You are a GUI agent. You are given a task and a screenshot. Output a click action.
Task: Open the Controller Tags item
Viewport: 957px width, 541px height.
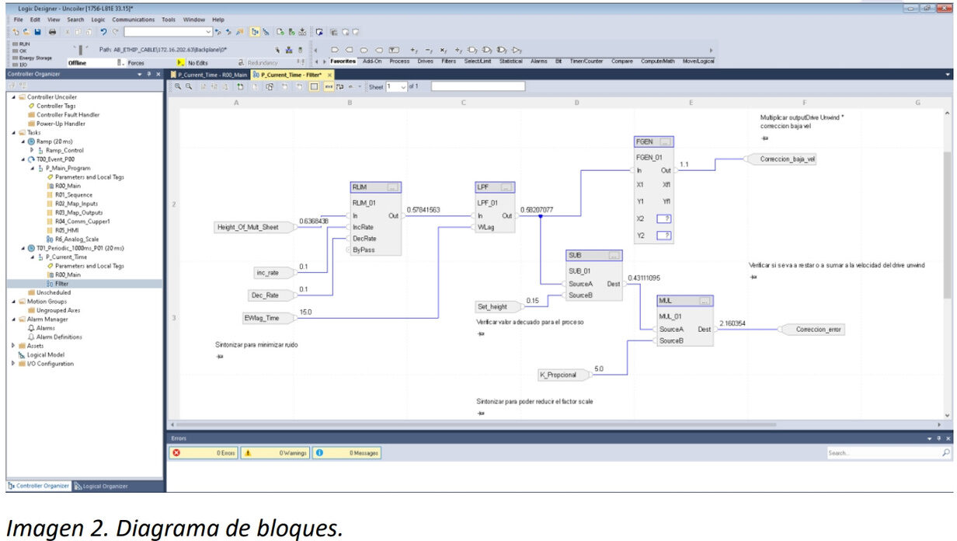coord(56,106)
